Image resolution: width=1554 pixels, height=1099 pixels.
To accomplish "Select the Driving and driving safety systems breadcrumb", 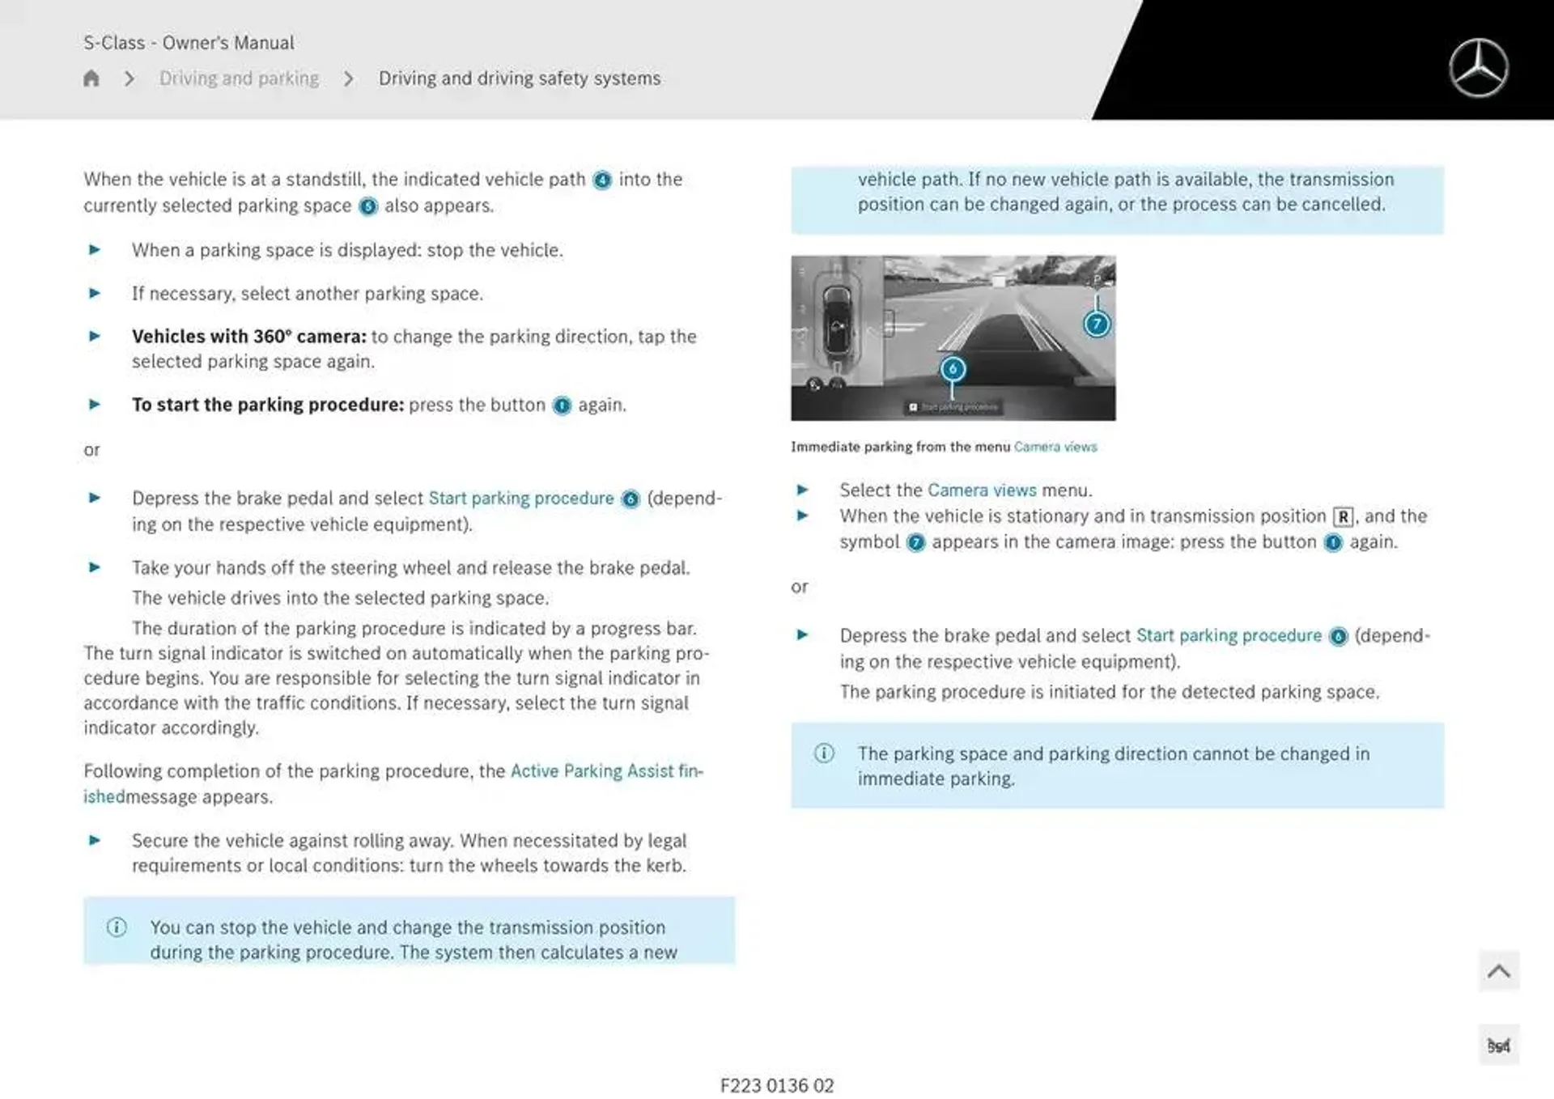I will 518,78.
